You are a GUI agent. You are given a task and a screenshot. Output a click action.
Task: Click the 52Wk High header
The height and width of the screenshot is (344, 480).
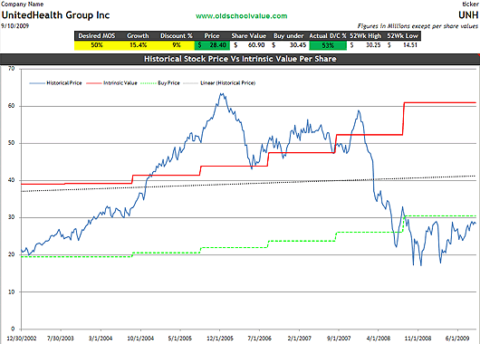(366, 36)
